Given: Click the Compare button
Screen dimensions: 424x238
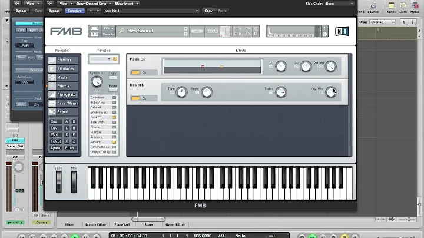Looking at the screenshot, I should [75, 11].
